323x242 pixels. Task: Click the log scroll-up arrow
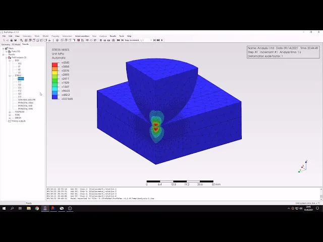point(321,189)
